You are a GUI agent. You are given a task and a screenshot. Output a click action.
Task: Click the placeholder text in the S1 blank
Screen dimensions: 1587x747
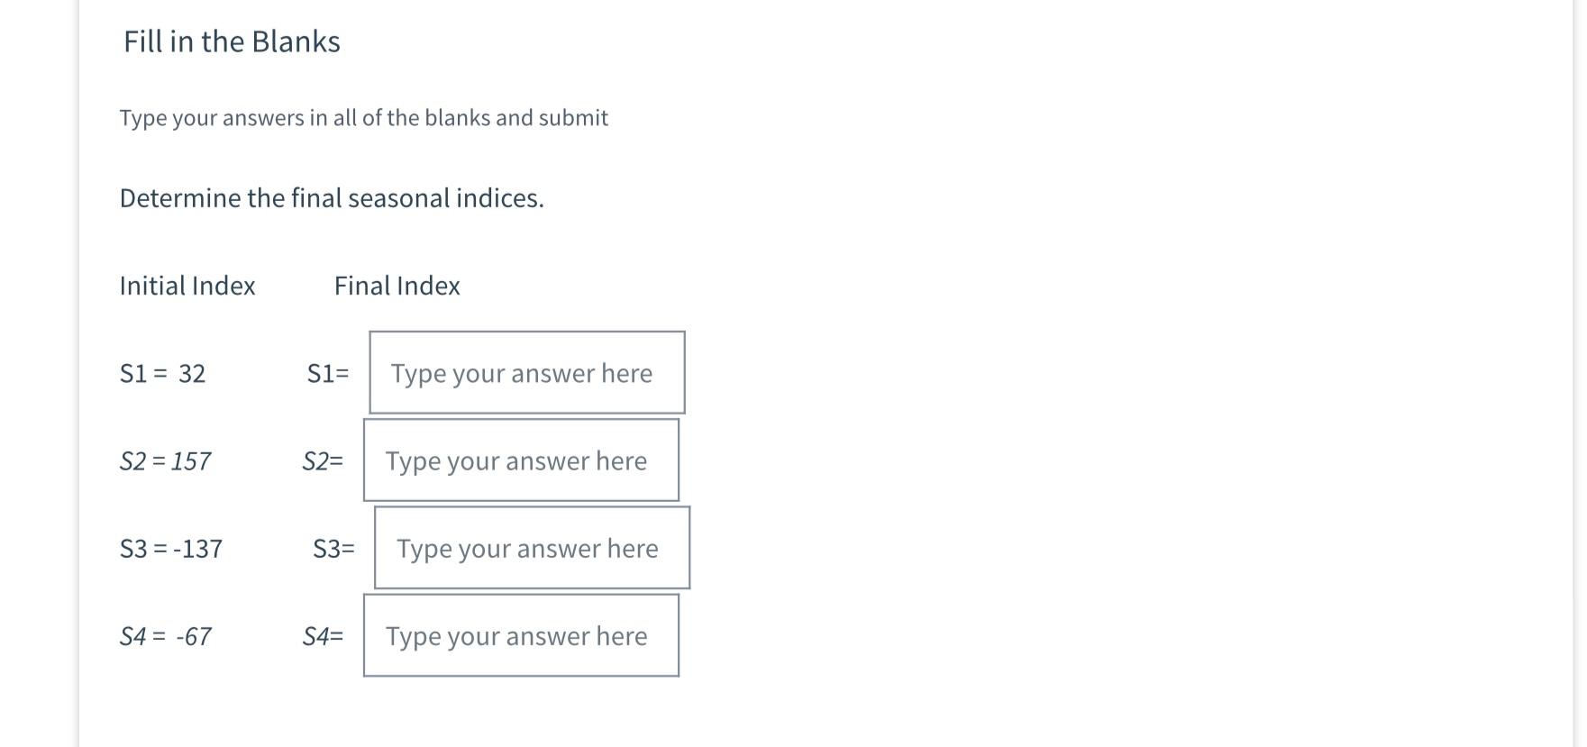pyautogui.click(x=520, y=373)
